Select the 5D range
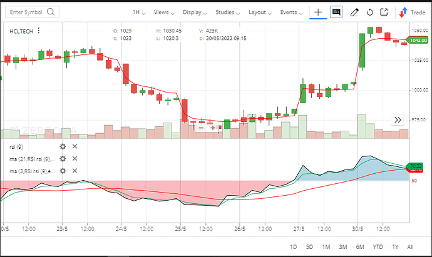Screen dimensions: 432x257 point(309,247)
